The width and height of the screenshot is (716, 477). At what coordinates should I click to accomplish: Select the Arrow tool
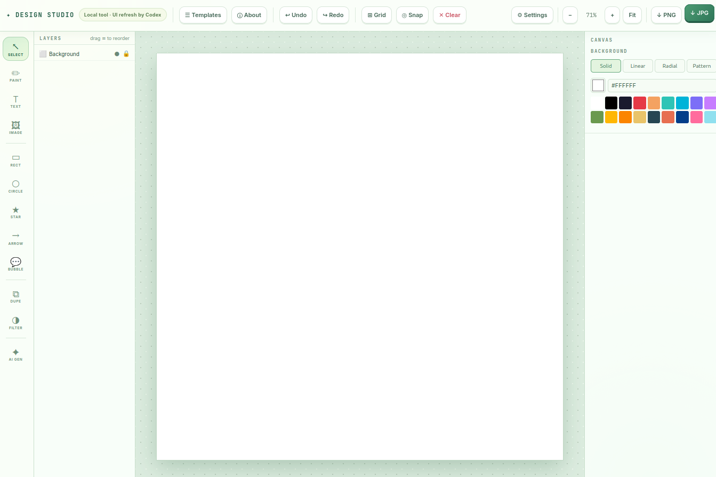tap(15, 238)
